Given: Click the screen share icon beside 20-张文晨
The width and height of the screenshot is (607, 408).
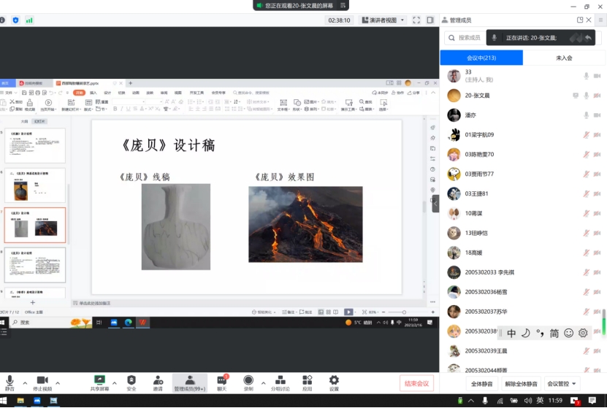Looking at the screenshot, I should click(x=576, y=96).
